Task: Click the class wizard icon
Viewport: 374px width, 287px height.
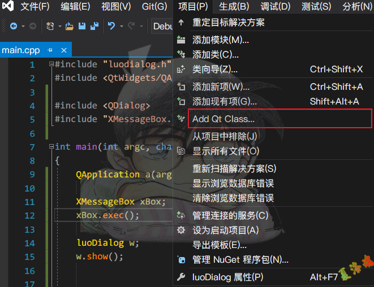Action: (x=181, y=69)
